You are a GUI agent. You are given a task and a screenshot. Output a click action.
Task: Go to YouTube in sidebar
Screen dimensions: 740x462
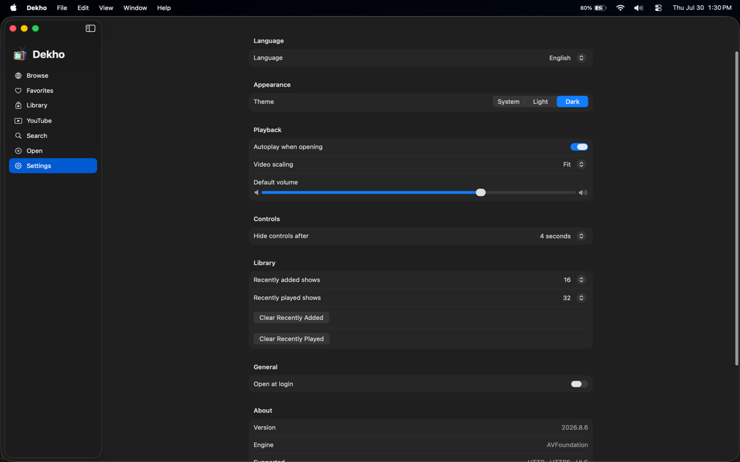coord(53,121)
